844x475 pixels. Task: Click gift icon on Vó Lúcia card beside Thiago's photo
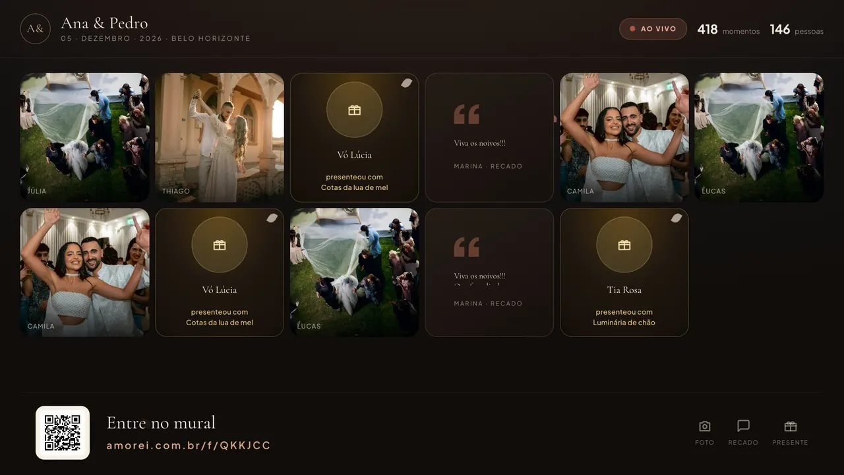point(355,110)
